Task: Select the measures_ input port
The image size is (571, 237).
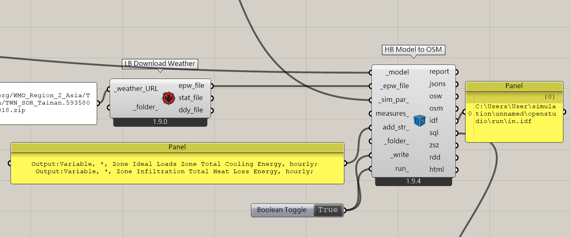Action: (x=392, y=114)
